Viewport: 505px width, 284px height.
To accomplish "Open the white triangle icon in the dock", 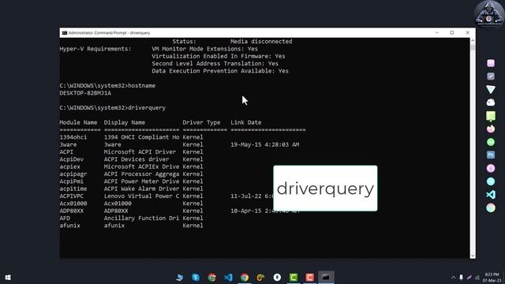I will click(491, 89).
